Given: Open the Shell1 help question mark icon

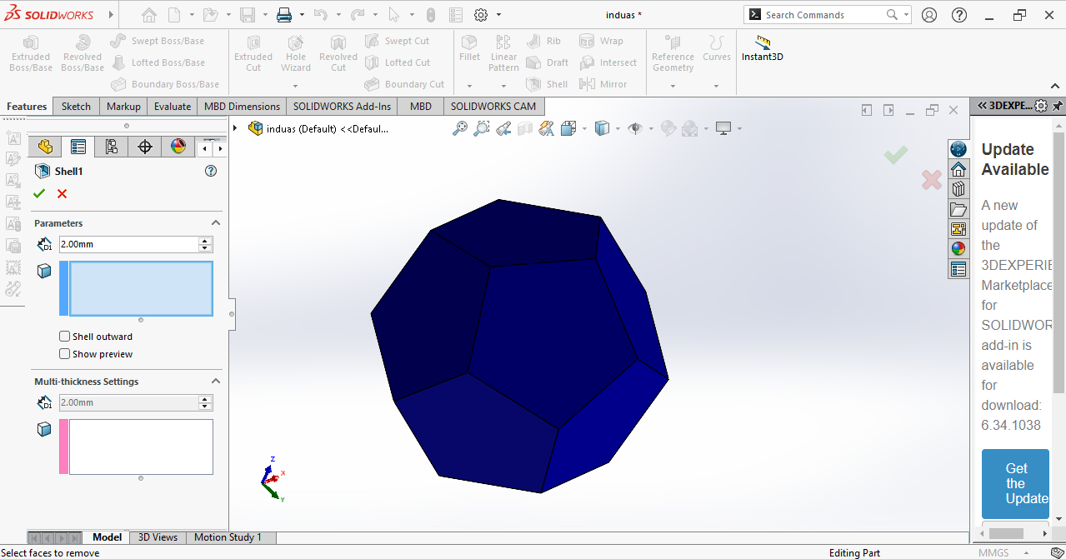Looking at the screenshot, I should pyautogui.click(x=211, y=171).
